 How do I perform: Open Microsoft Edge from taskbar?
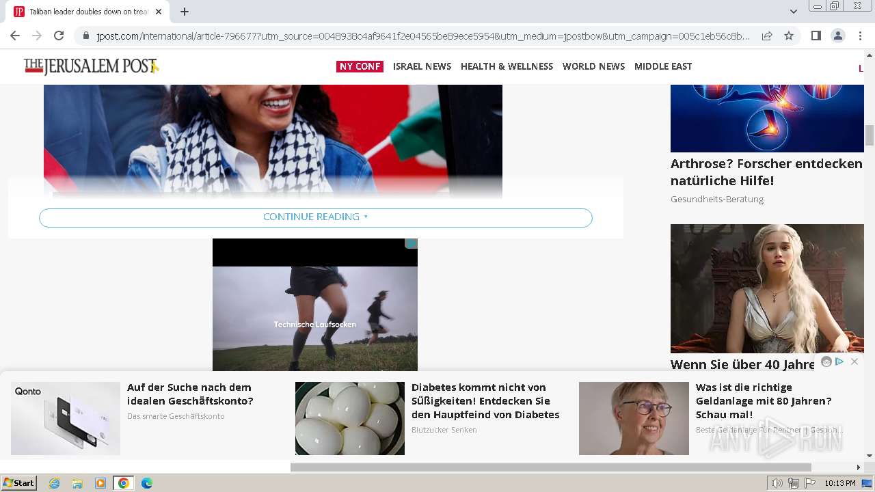click(147, 483)
